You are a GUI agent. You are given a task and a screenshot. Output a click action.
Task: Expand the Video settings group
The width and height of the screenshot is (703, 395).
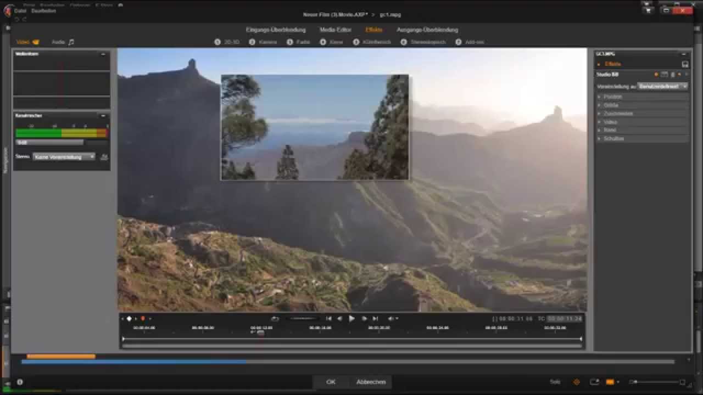point(642,122)
